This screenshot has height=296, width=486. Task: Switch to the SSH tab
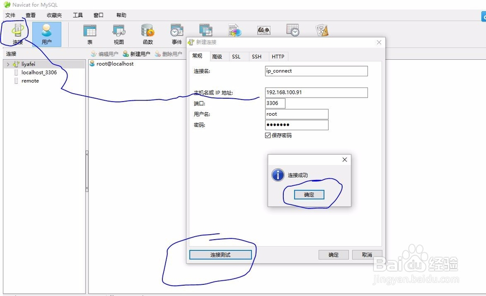click(257, 56)
